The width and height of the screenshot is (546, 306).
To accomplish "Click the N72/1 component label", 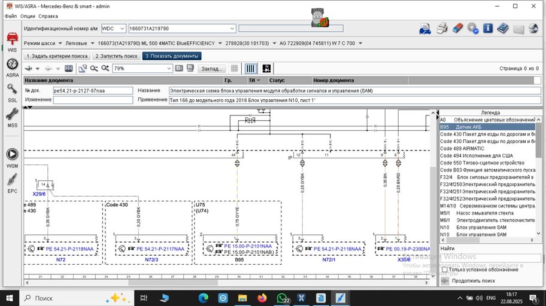I will click(x=329, y=260).
